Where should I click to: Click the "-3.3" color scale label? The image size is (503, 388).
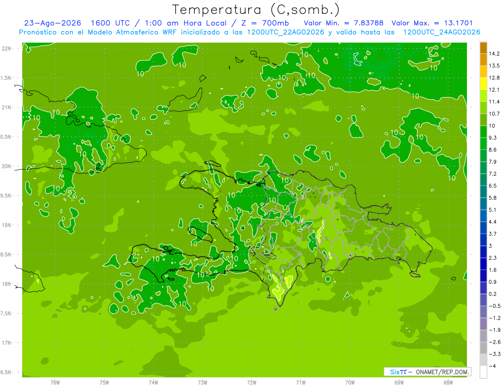coord(495,354)
